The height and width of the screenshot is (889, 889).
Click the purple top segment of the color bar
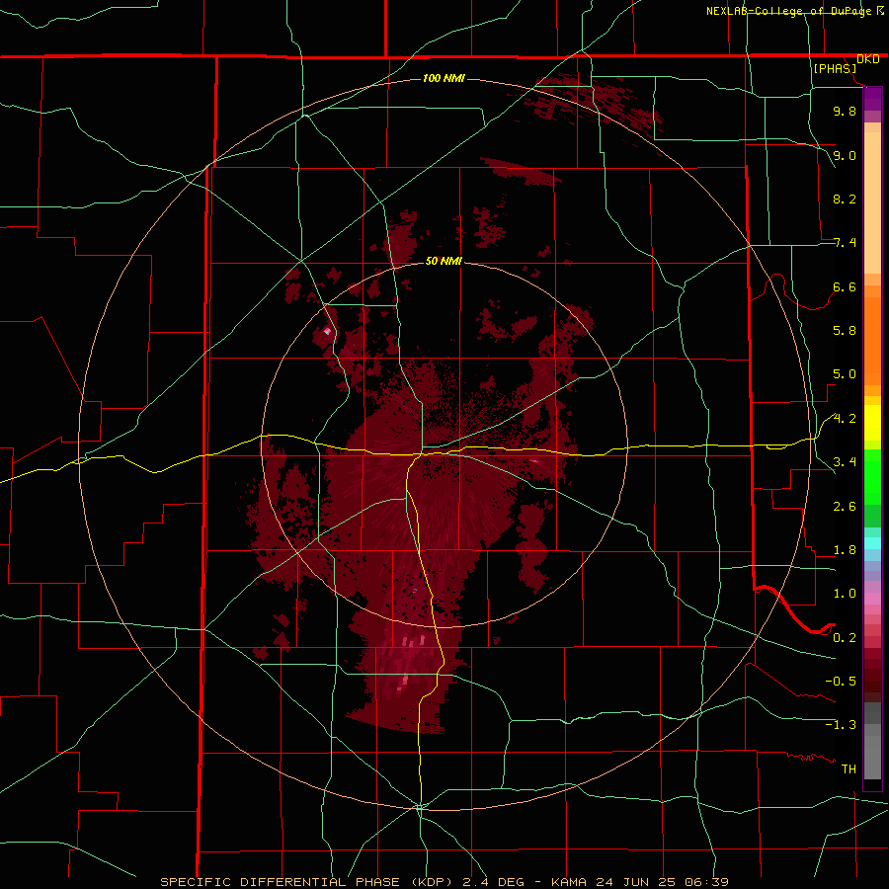click(872, 99)
